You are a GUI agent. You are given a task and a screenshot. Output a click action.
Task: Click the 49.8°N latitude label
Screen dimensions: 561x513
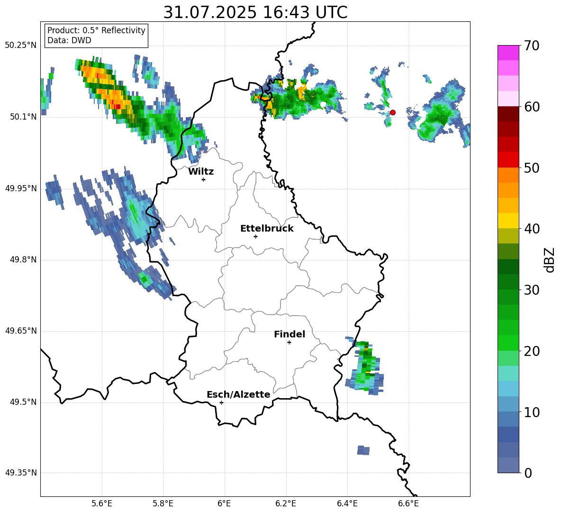click(23, 260)
